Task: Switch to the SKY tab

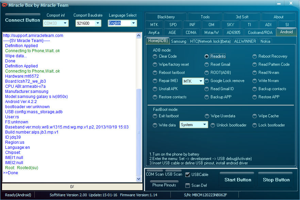Action: (230, 25)
